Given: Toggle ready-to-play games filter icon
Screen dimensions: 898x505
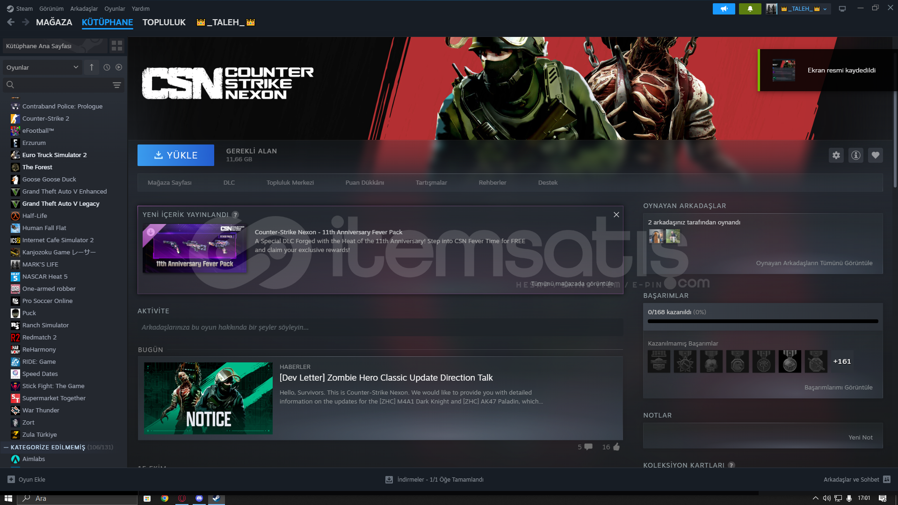Looking at the screenshot, I should tap(119, 67).
